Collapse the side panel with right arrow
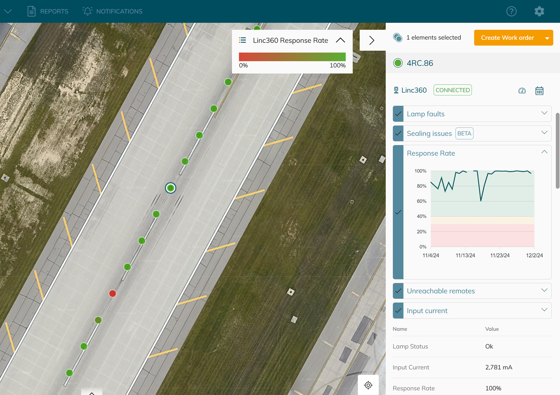560x395 pixels. point(372,40)
